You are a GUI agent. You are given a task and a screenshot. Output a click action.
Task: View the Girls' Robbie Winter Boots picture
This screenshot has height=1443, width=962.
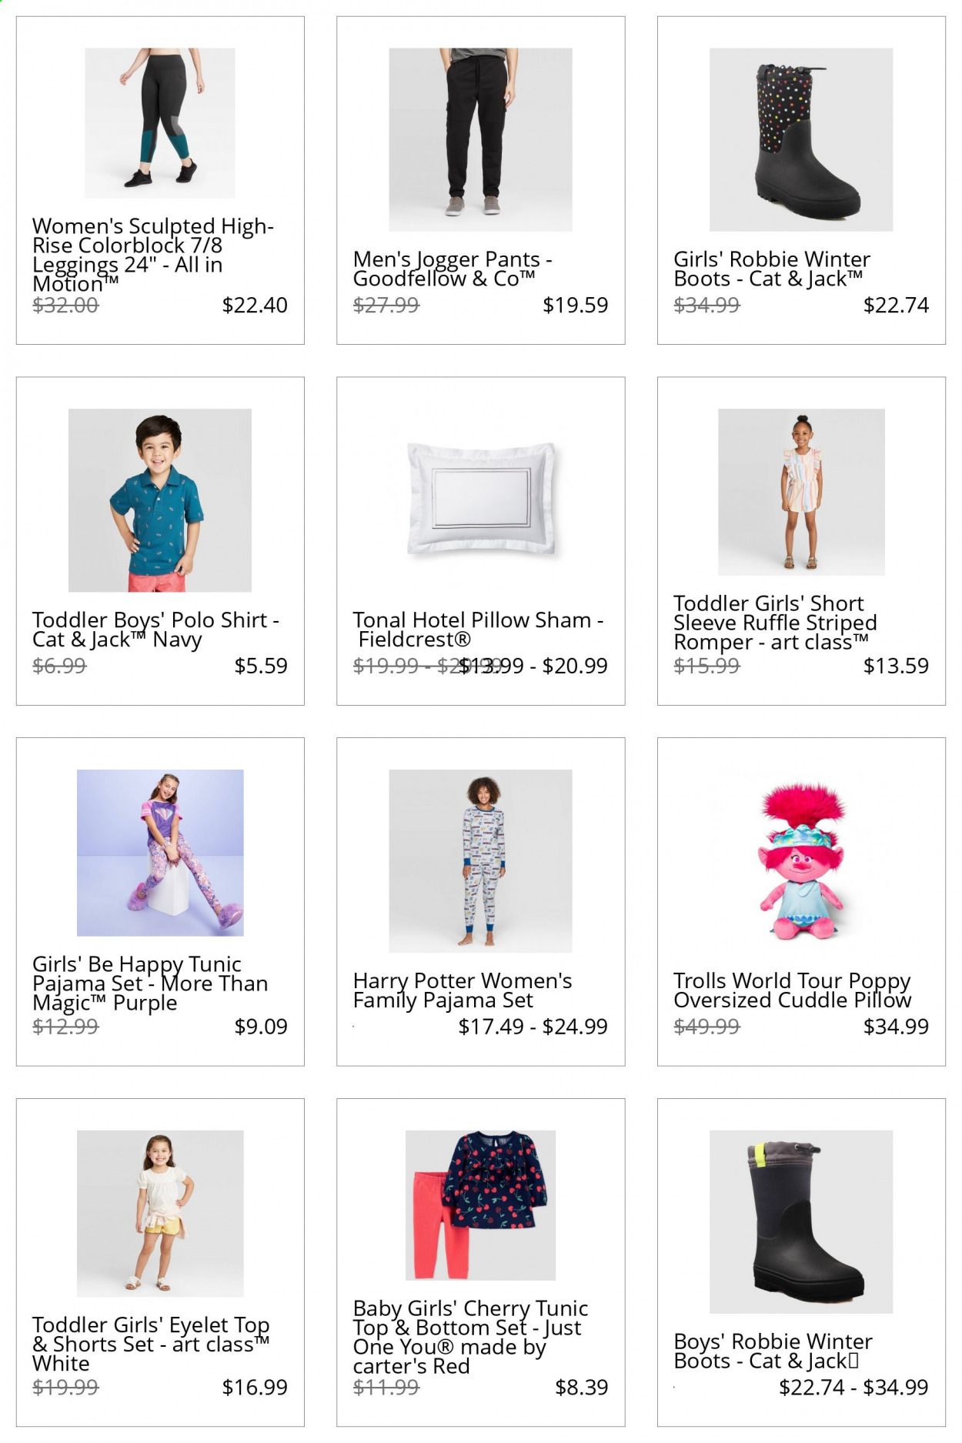801,139
